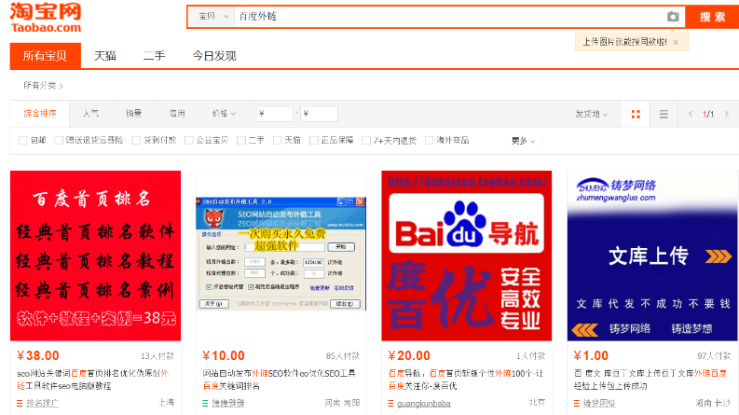The height and width of the screenshot is (415, 739).
Task: Click the orange 搜索 button
Action: [712, 17]
